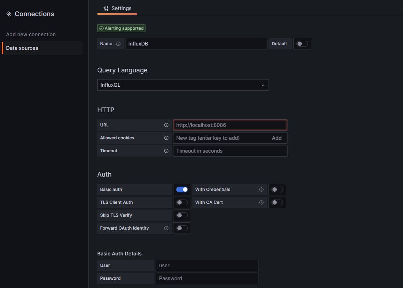Click the Default label
Screen dimensions: 403x288
point(279,44)
